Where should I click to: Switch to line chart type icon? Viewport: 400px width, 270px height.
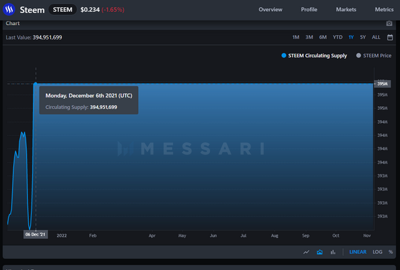[x=306, y=252]
